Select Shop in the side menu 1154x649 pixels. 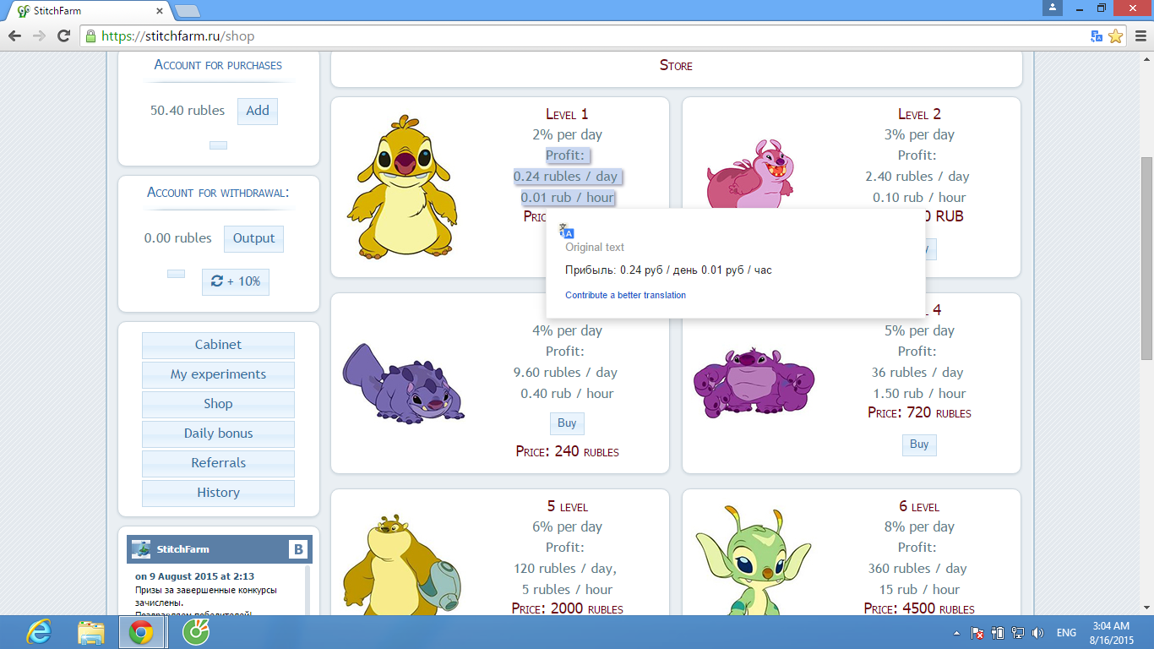[x=218, y=404]
